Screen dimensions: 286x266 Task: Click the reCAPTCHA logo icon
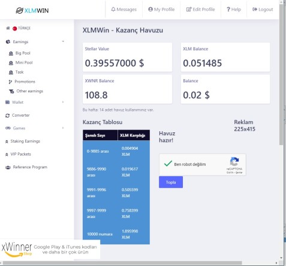point(234,162)
